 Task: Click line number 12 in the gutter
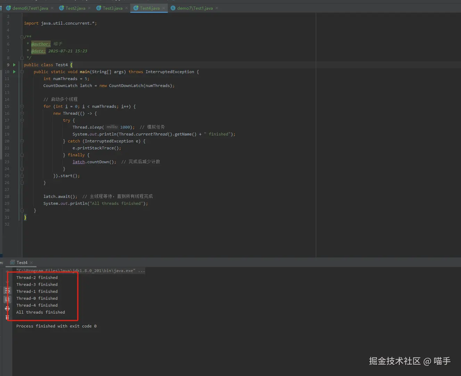pyautogui.click(x=7, y=86)
